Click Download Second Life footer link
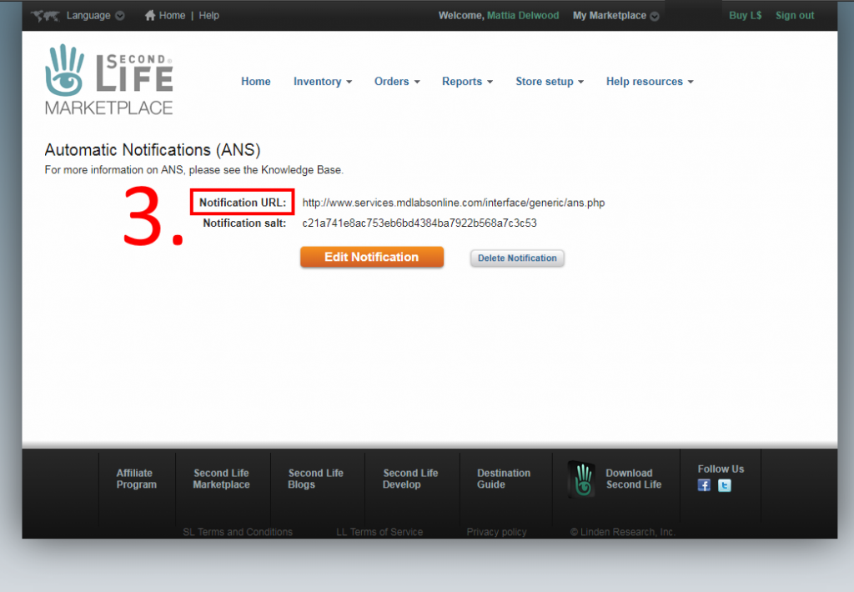Viewport: 854px width, 592px height. click(634, 479)
